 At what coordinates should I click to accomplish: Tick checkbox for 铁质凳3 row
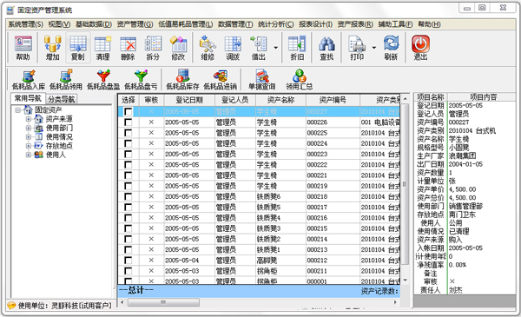tap(128, 228)
